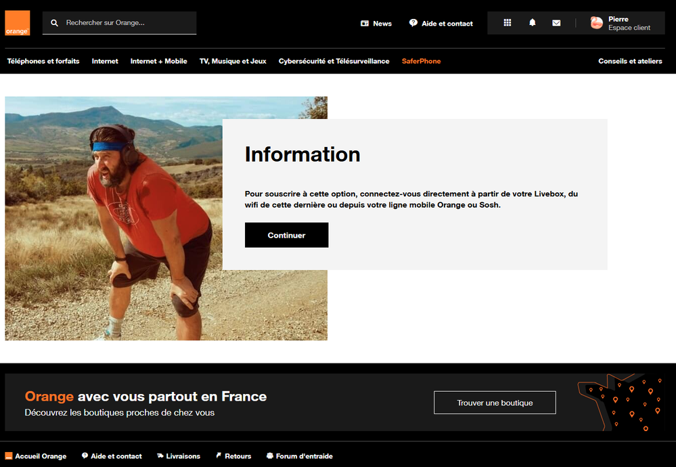This screenshot has width=676, height=467.
Task: Click the News newspaper icon
Action: pyautogui.click(x=365, y=24)
